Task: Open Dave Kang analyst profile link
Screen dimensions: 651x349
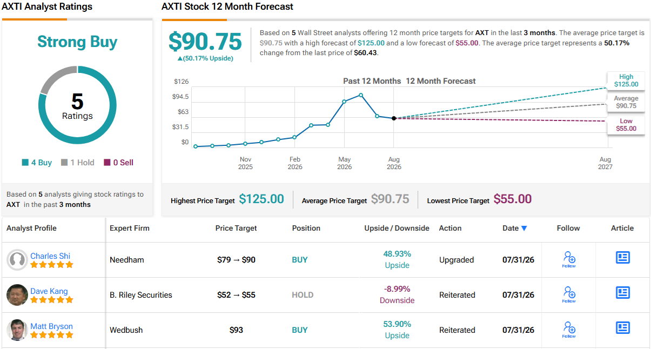Action: click(49, 291)
